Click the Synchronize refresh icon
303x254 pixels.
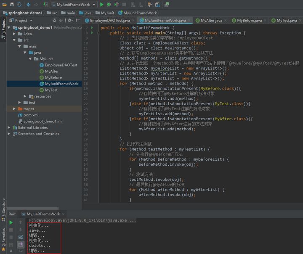(x=19, y=4)
